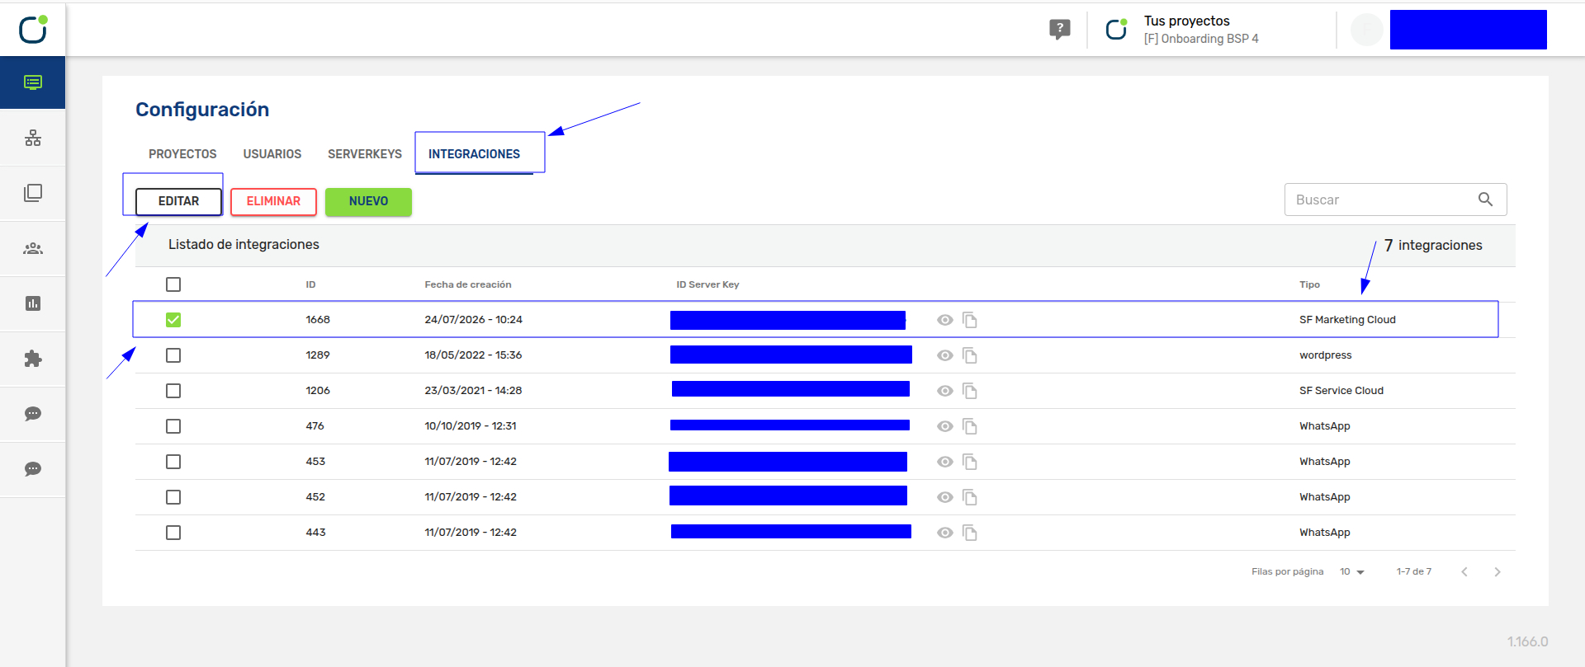This screenshot has width=1585, height=667.
Task: Click the date 10/10/2019 - 12:31
Action: click(471, 426)
